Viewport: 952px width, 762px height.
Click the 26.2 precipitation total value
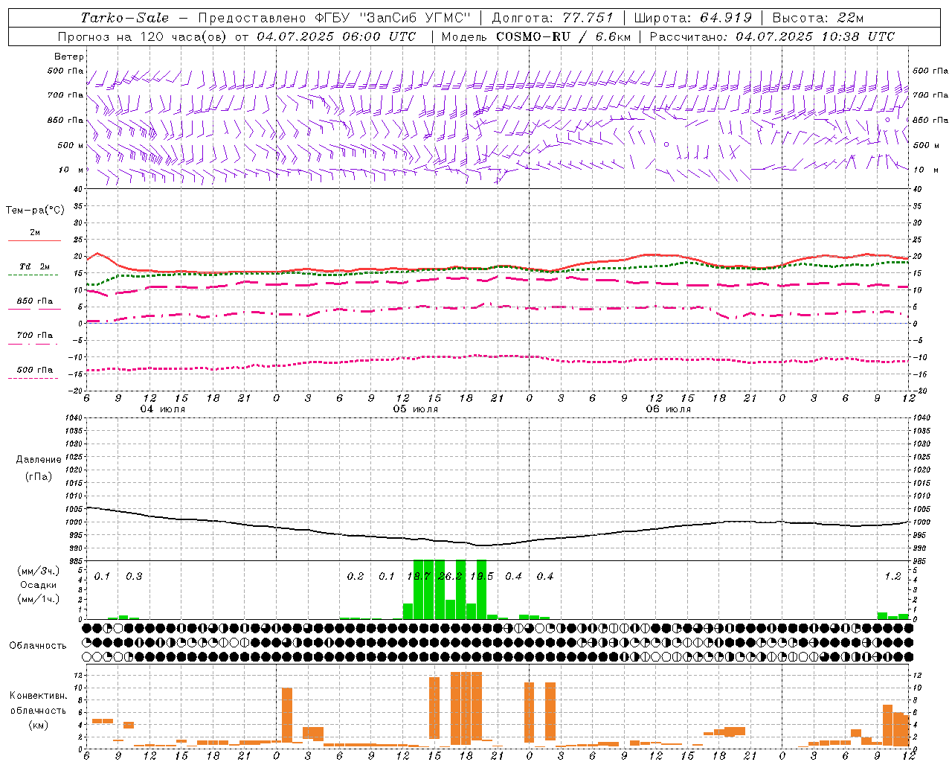pyautogui.click(x=450, y=576)
